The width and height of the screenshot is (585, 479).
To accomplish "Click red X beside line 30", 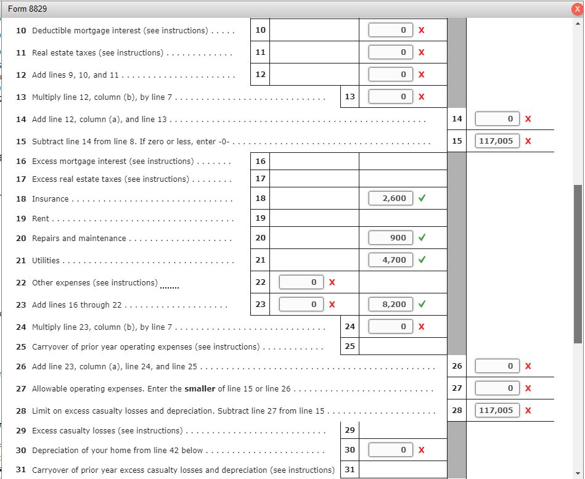I will coord(421,450).
